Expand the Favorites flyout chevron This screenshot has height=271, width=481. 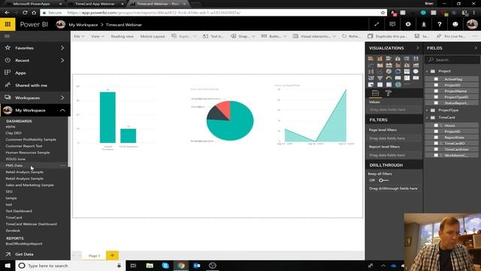pos(62,48)
